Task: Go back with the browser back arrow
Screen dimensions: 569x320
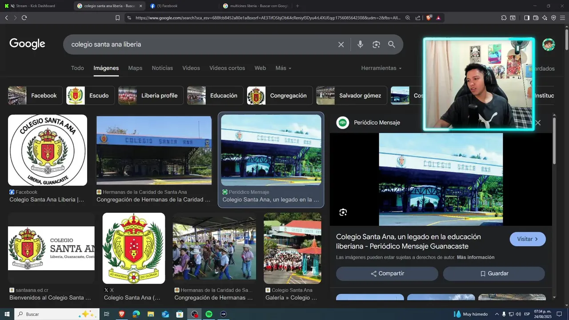Action: pyautogui.click(x=7, y=18)
